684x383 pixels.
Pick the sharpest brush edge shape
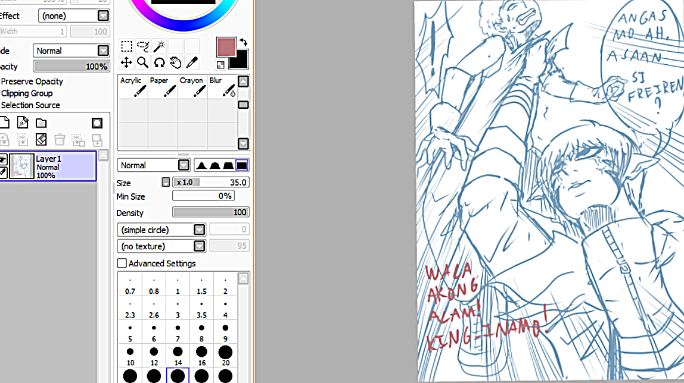(201, 165)
